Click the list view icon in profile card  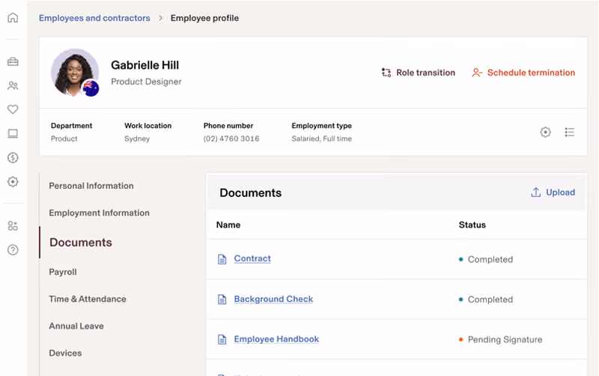pyautogui.click(x=570, y=133)
